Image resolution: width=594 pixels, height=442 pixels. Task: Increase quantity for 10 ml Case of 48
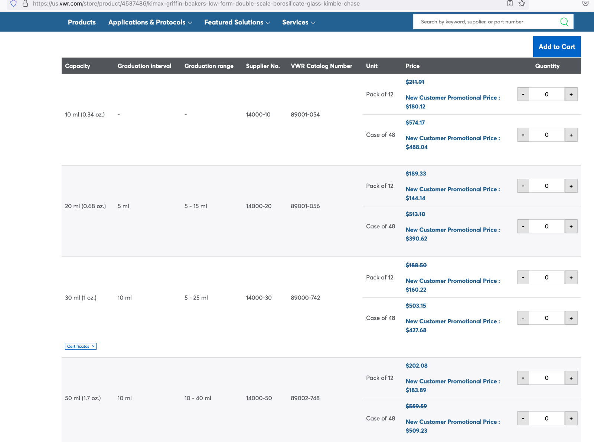click(x=571, y=135)
